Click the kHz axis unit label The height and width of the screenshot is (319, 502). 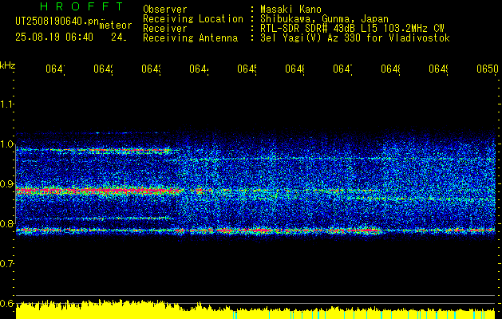(8, 65)
